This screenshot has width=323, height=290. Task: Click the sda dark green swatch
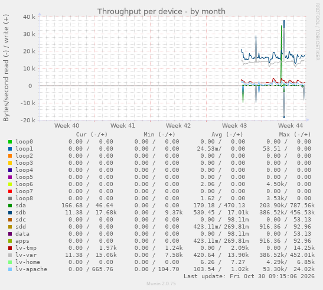(10, 206)
